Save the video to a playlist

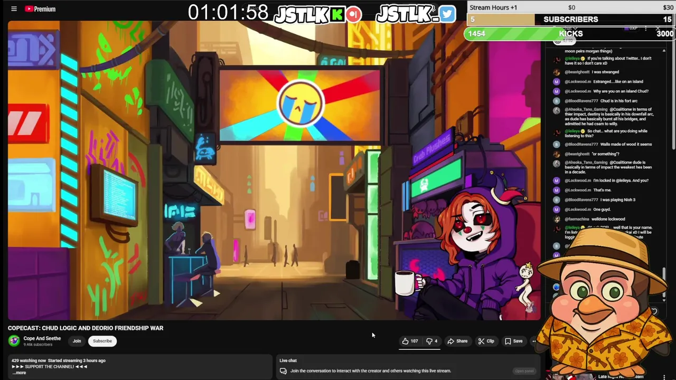click(513, 341)
